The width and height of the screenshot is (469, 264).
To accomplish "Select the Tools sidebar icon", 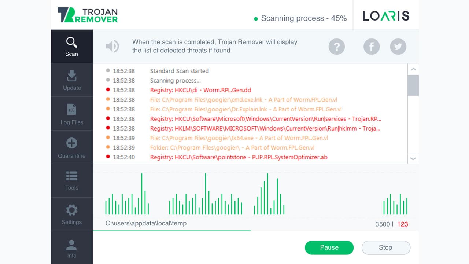I will [x=71, y=180].
